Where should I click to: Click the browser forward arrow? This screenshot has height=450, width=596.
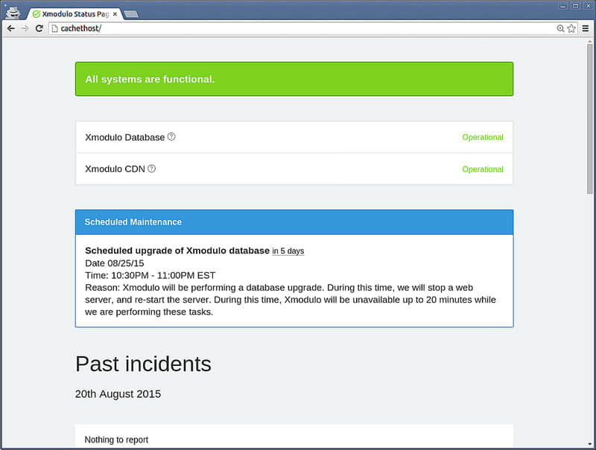25,28
